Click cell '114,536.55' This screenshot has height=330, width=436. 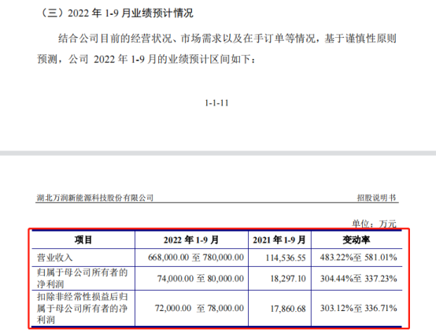pos(286,258)
